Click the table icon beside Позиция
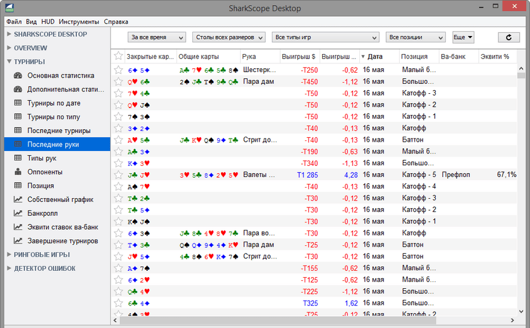Image resolution: width=530 pixels, height=328 pixels. [18, 186]
